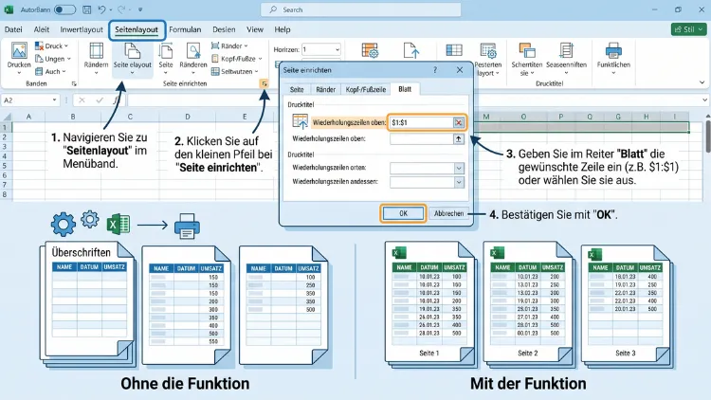Select the Seitenlayout ribbon tab
Image resolution: width=711 pixels, height=400 pixels.
click(137, 30)
